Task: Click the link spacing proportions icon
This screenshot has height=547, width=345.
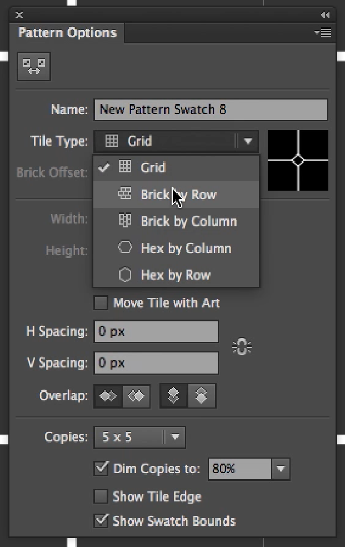Action: (x=241, y=347)
